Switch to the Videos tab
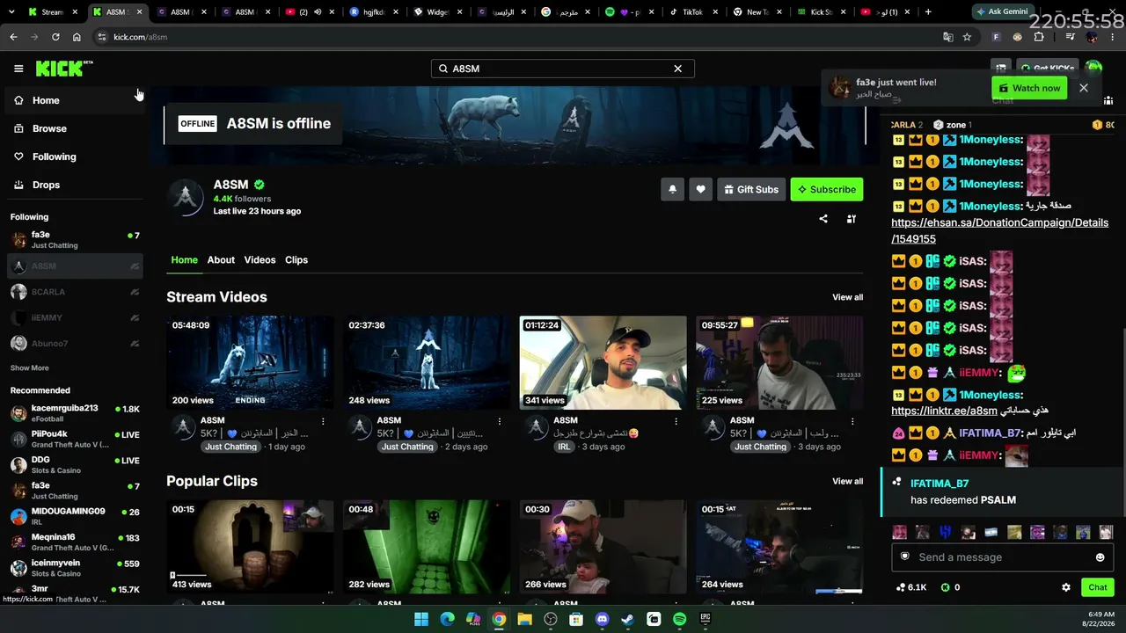This screenshot has width=1126, height=633. 260,260
